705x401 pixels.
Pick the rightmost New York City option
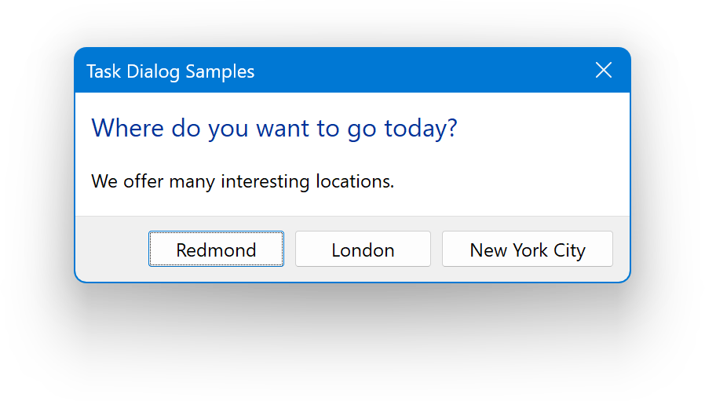click(x=528, y=250)
